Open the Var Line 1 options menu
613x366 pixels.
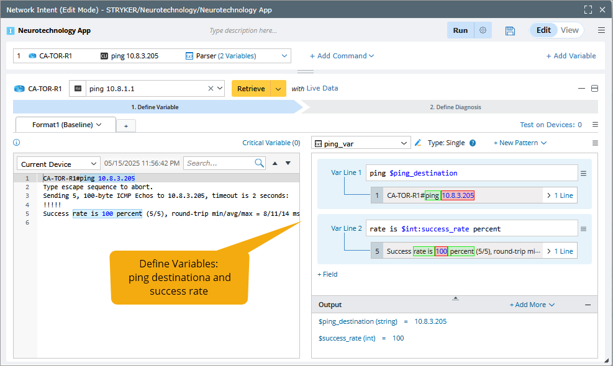tap(583, 174)
